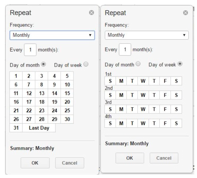Image resolution: width=197 pixels, height=178 pixels.
Task: Select day 31 in the month grid
Action: click(16, 128)
